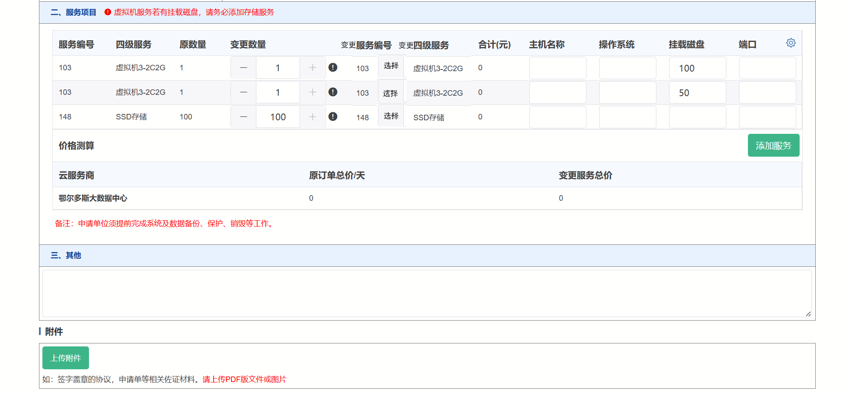Screen dimensions: 842x393
Task: Click the text area resize handle
Action: coord(808,314)
